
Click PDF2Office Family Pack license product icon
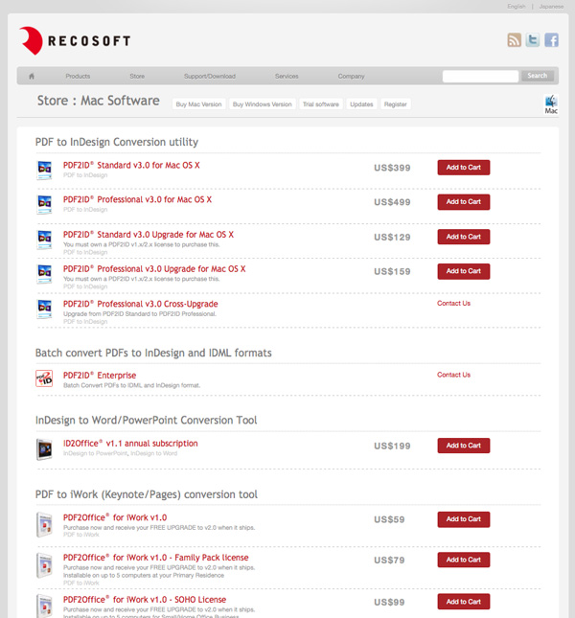point(44,565)
